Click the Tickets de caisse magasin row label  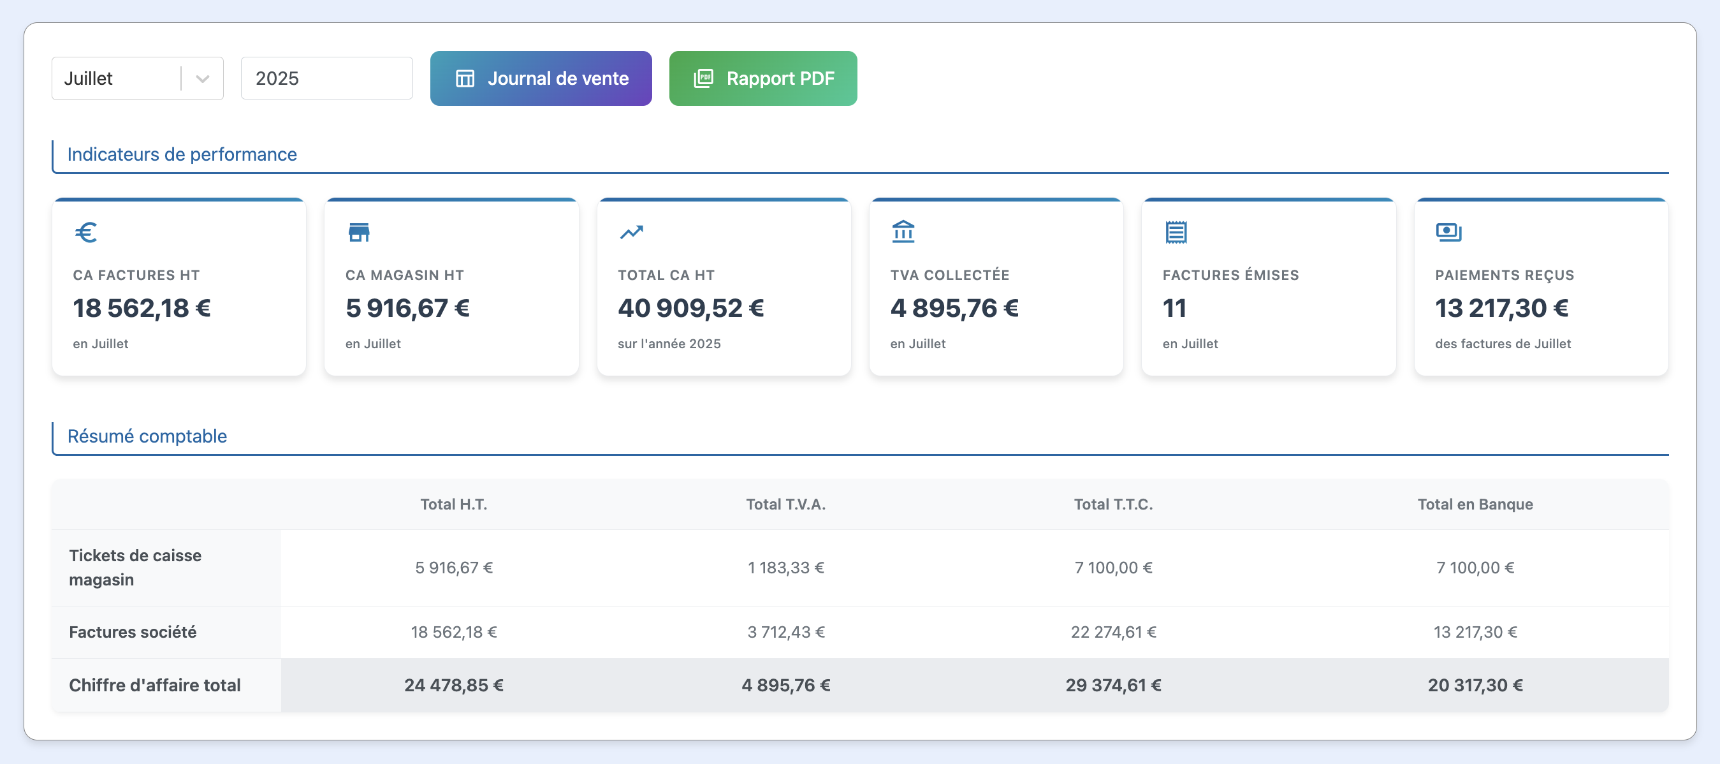pyautogui.click(x=135, y=568)
